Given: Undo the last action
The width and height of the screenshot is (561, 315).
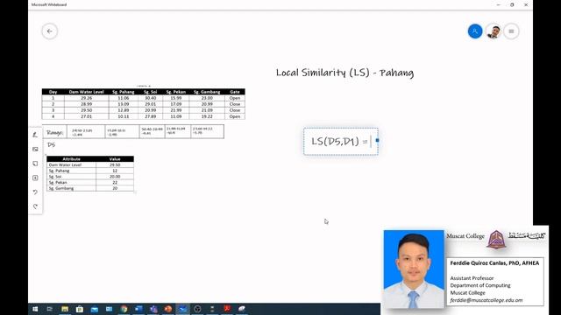Looking at the screenshot, I should (x=35, y=192).
